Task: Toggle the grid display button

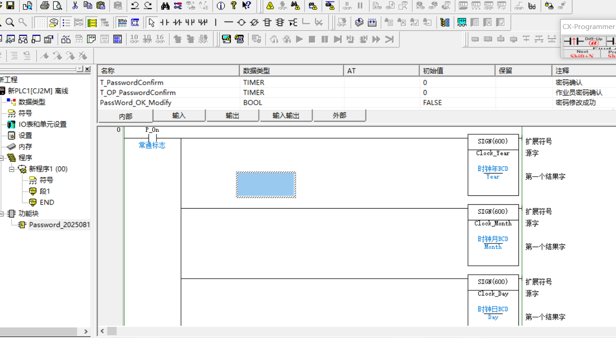Action: click(x=41, y=22)
